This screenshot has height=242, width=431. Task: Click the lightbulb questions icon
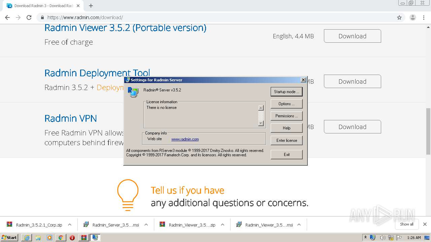pyautogui.click(x=128, y=195)
